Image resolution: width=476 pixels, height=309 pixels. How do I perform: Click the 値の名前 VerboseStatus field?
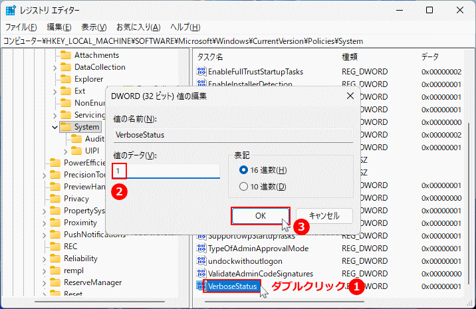coord(233,135)
